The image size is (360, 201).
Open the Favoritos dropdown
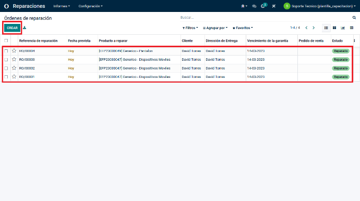(x=243, y=28)
